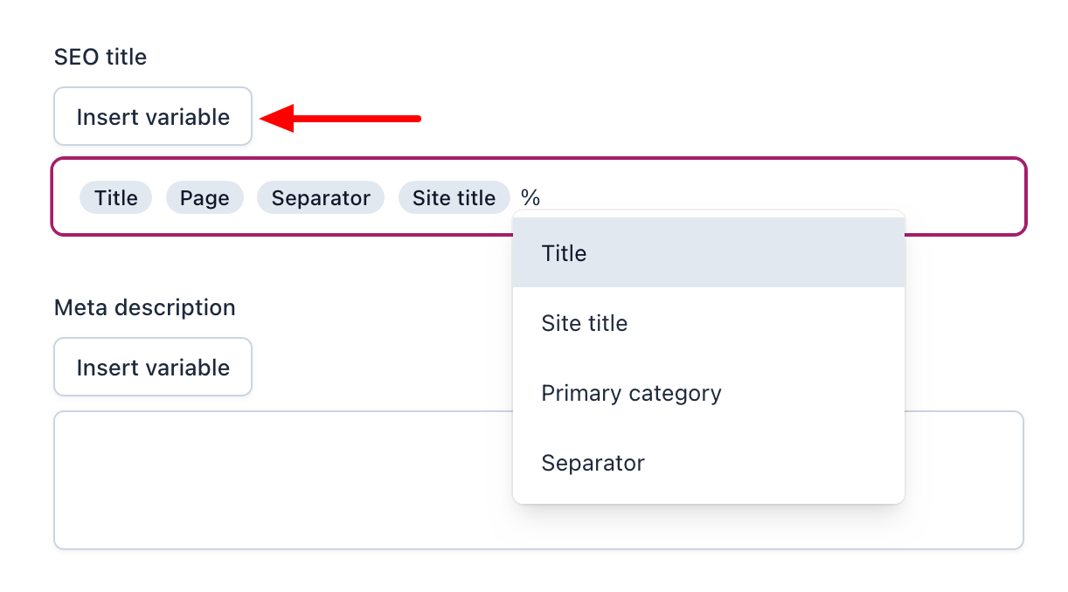Click the percent sign in the SEO title field
The image size is (1068, 592).
530,197
